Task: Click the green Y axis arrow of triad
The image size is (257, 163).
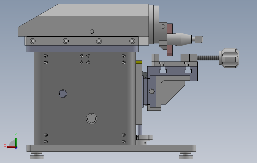Action: pyautogui.click(x=16, y=142)
